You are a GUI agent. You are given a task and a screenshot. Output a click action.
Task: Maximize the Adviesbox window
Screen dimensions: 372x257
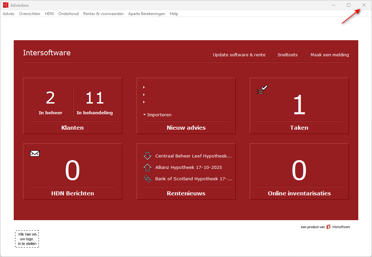pos(349,5)
